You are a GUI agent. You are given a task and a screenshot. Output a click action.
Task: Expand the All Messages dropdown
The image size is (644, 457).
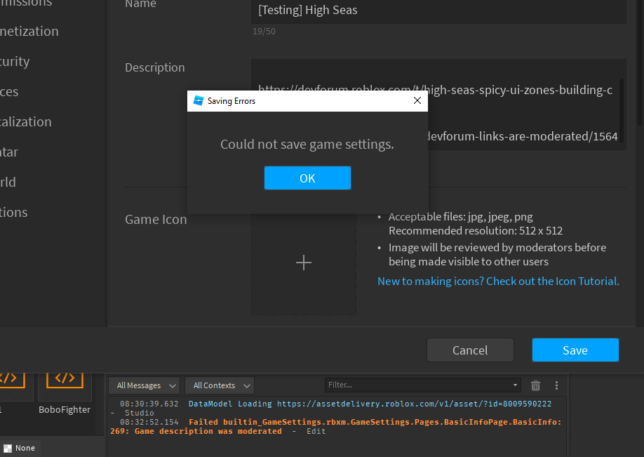(146, 385)
